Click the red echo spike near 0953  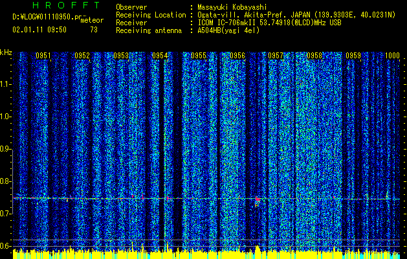[x=143, y=196]
